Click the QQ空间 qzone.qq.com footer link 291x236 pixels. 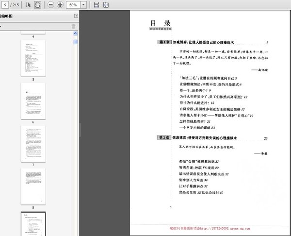coord(210,228)
